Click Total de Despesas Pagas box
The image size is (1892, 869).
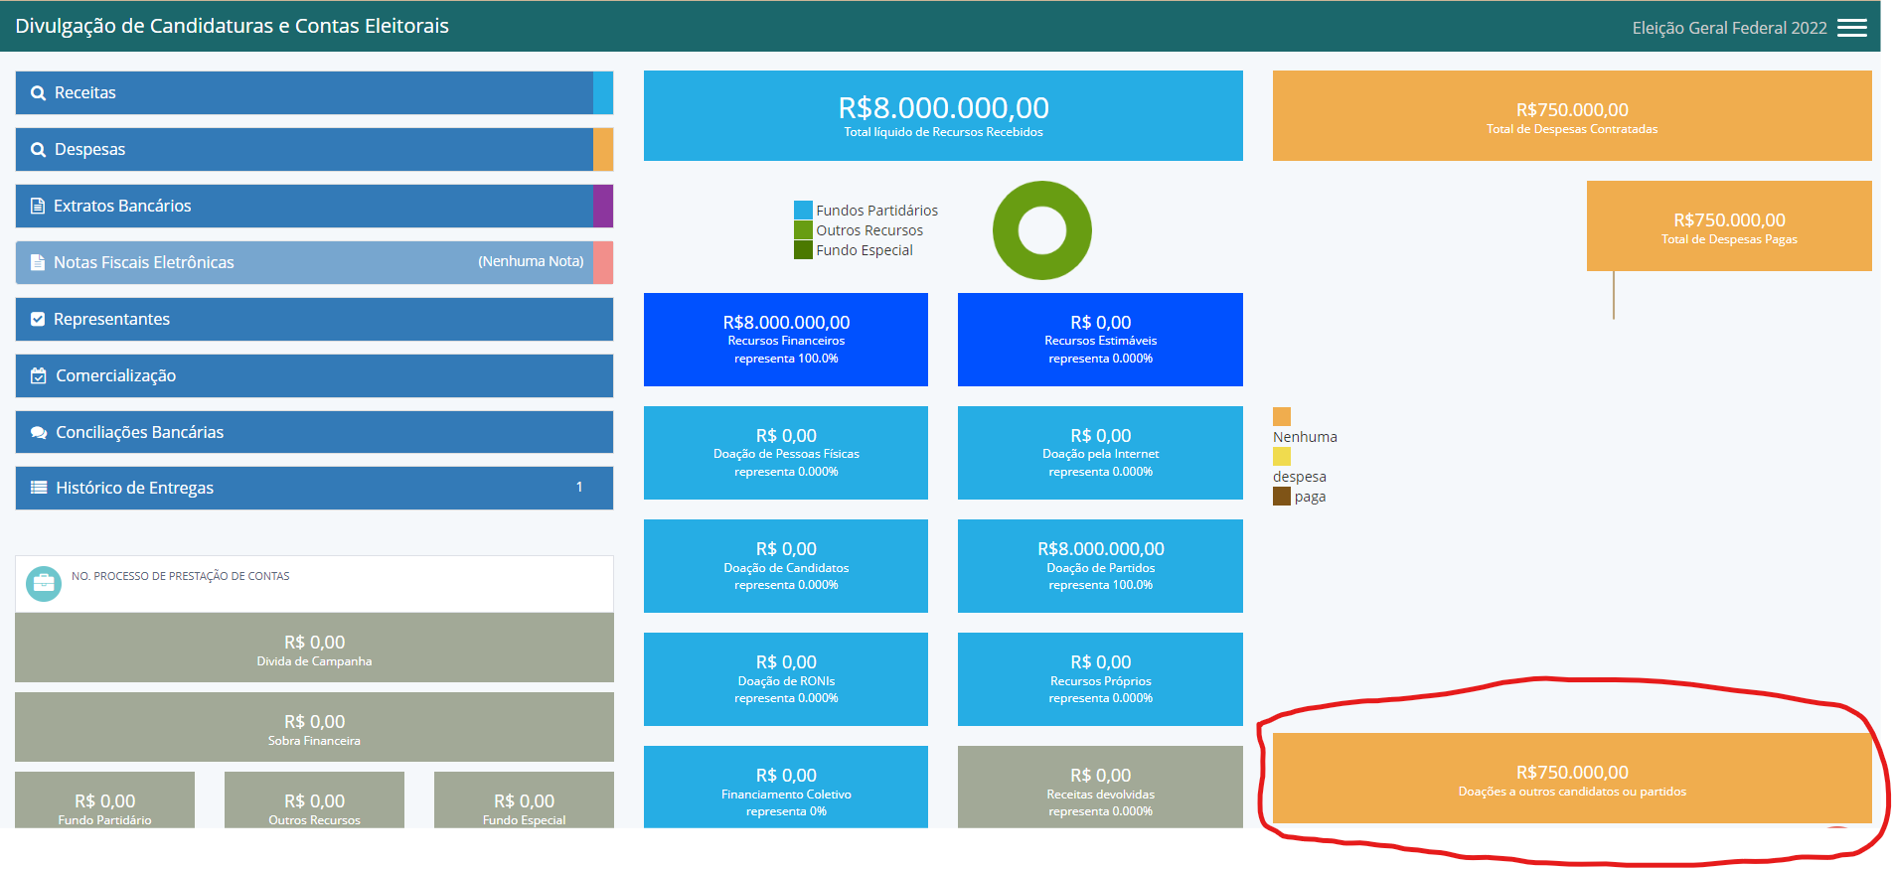click(1728, 226)
